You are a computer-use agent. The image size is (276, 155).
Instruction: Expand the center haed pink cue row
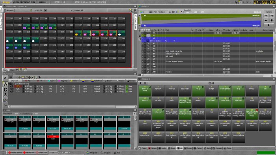point(142,54)
